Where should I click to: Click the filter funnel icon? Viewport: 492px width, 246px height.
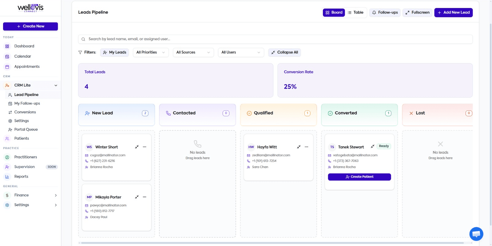80,52
